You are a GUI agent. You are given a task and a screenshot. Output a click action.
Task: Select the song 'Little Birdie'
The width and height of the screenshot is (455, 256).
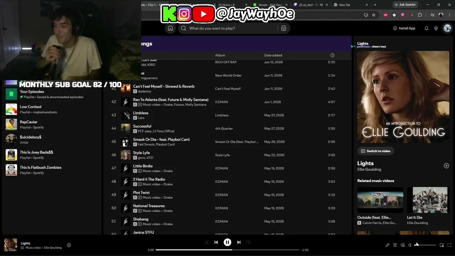tap(143, 166)
